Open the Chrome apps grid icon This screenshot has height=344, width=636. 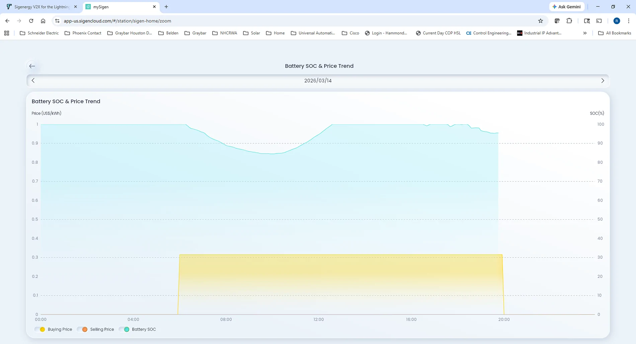click(7, 33)
